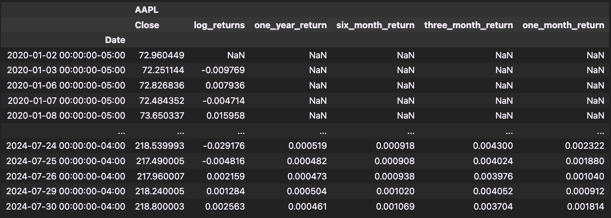Select the one_month_return column header
The width and height of the screenshot is (611, 218).
[563, 25]
